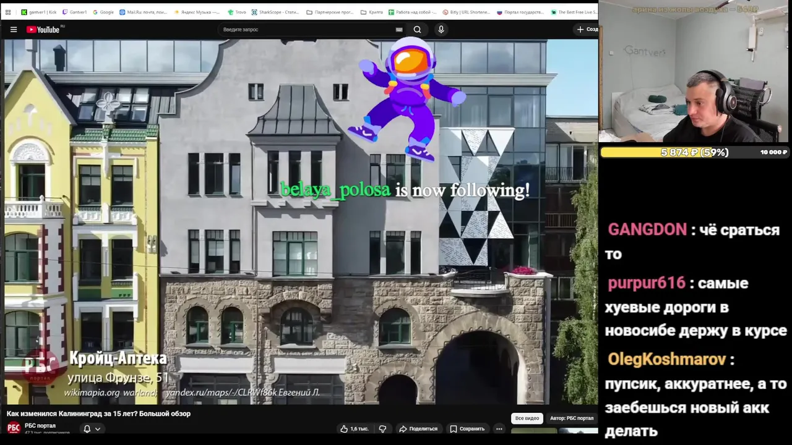Open the Trovo bookmark
792x445 pixels.
(x=237, y=12)
